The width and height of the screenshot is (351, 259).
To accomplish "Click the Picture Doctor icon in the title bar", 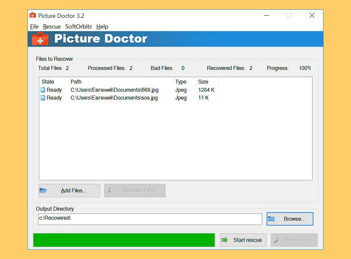I will click(33, 15).
